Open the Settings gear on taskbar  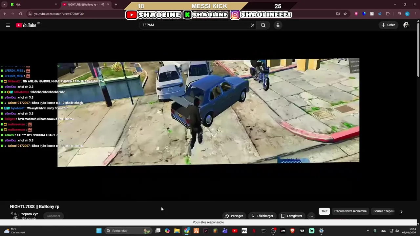[321, 231]
